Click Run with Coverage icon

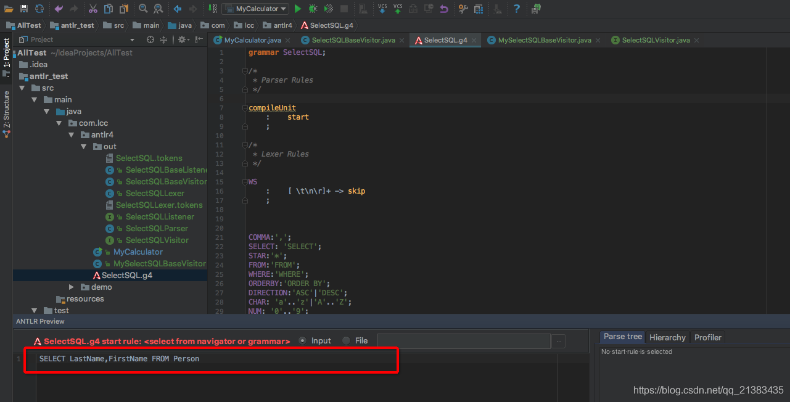coord(329,9)
